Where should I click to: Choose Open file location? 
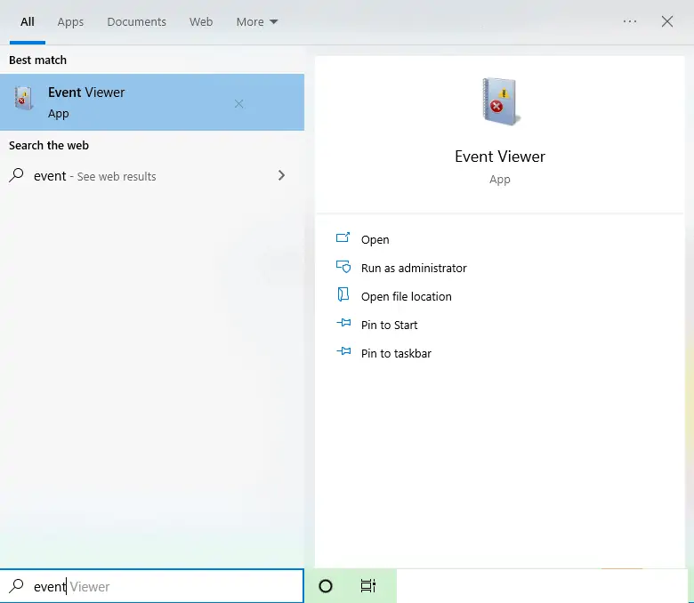point(407,296)
